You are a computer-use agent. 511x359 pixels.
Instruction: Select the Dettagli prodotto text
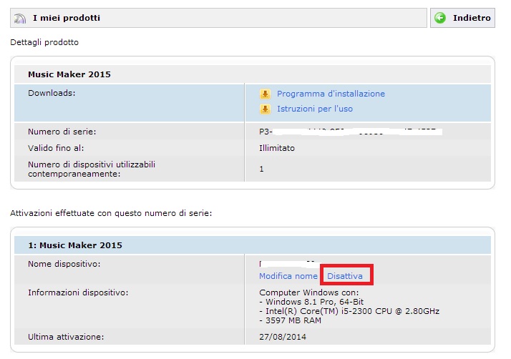pyautogui.click(x=44, y=42)
